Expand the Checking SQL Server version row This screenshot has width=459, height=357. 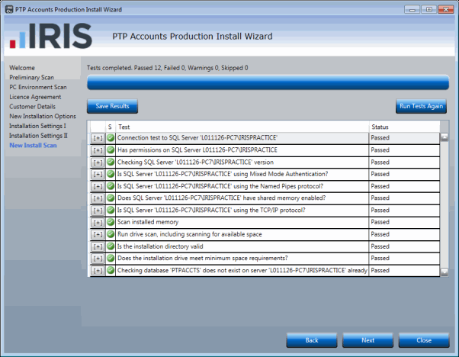click(98, 162)
